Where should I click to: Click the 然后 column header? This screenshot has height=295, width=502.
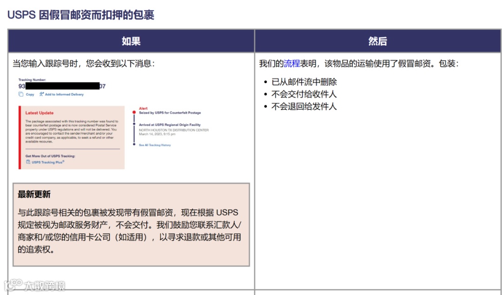pyautogui.click(x=378, y=41)
